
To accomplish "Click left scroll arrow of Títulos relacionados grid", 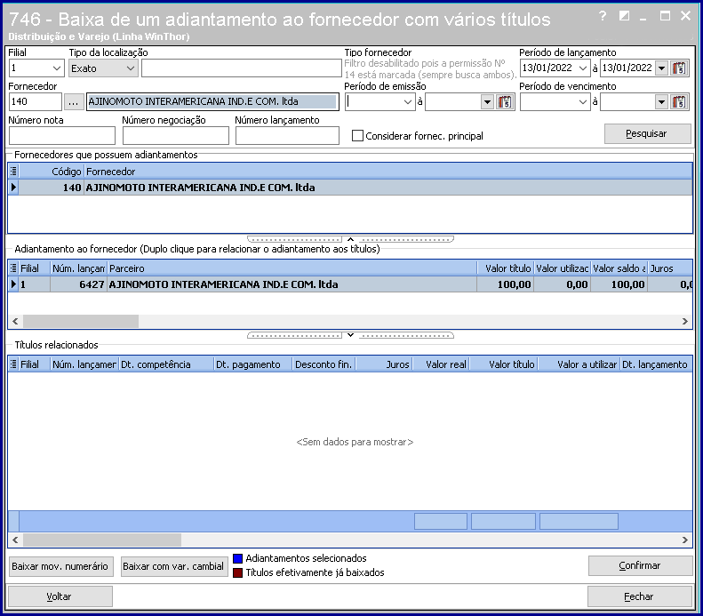I will (15, 540).
